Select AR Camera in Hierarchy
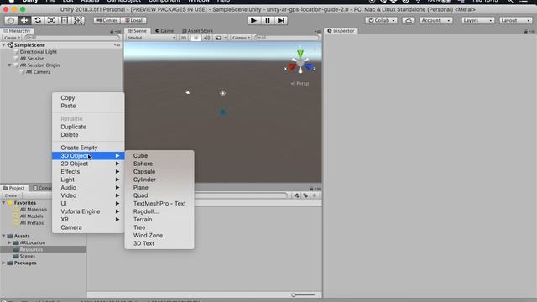 (38, 72)
